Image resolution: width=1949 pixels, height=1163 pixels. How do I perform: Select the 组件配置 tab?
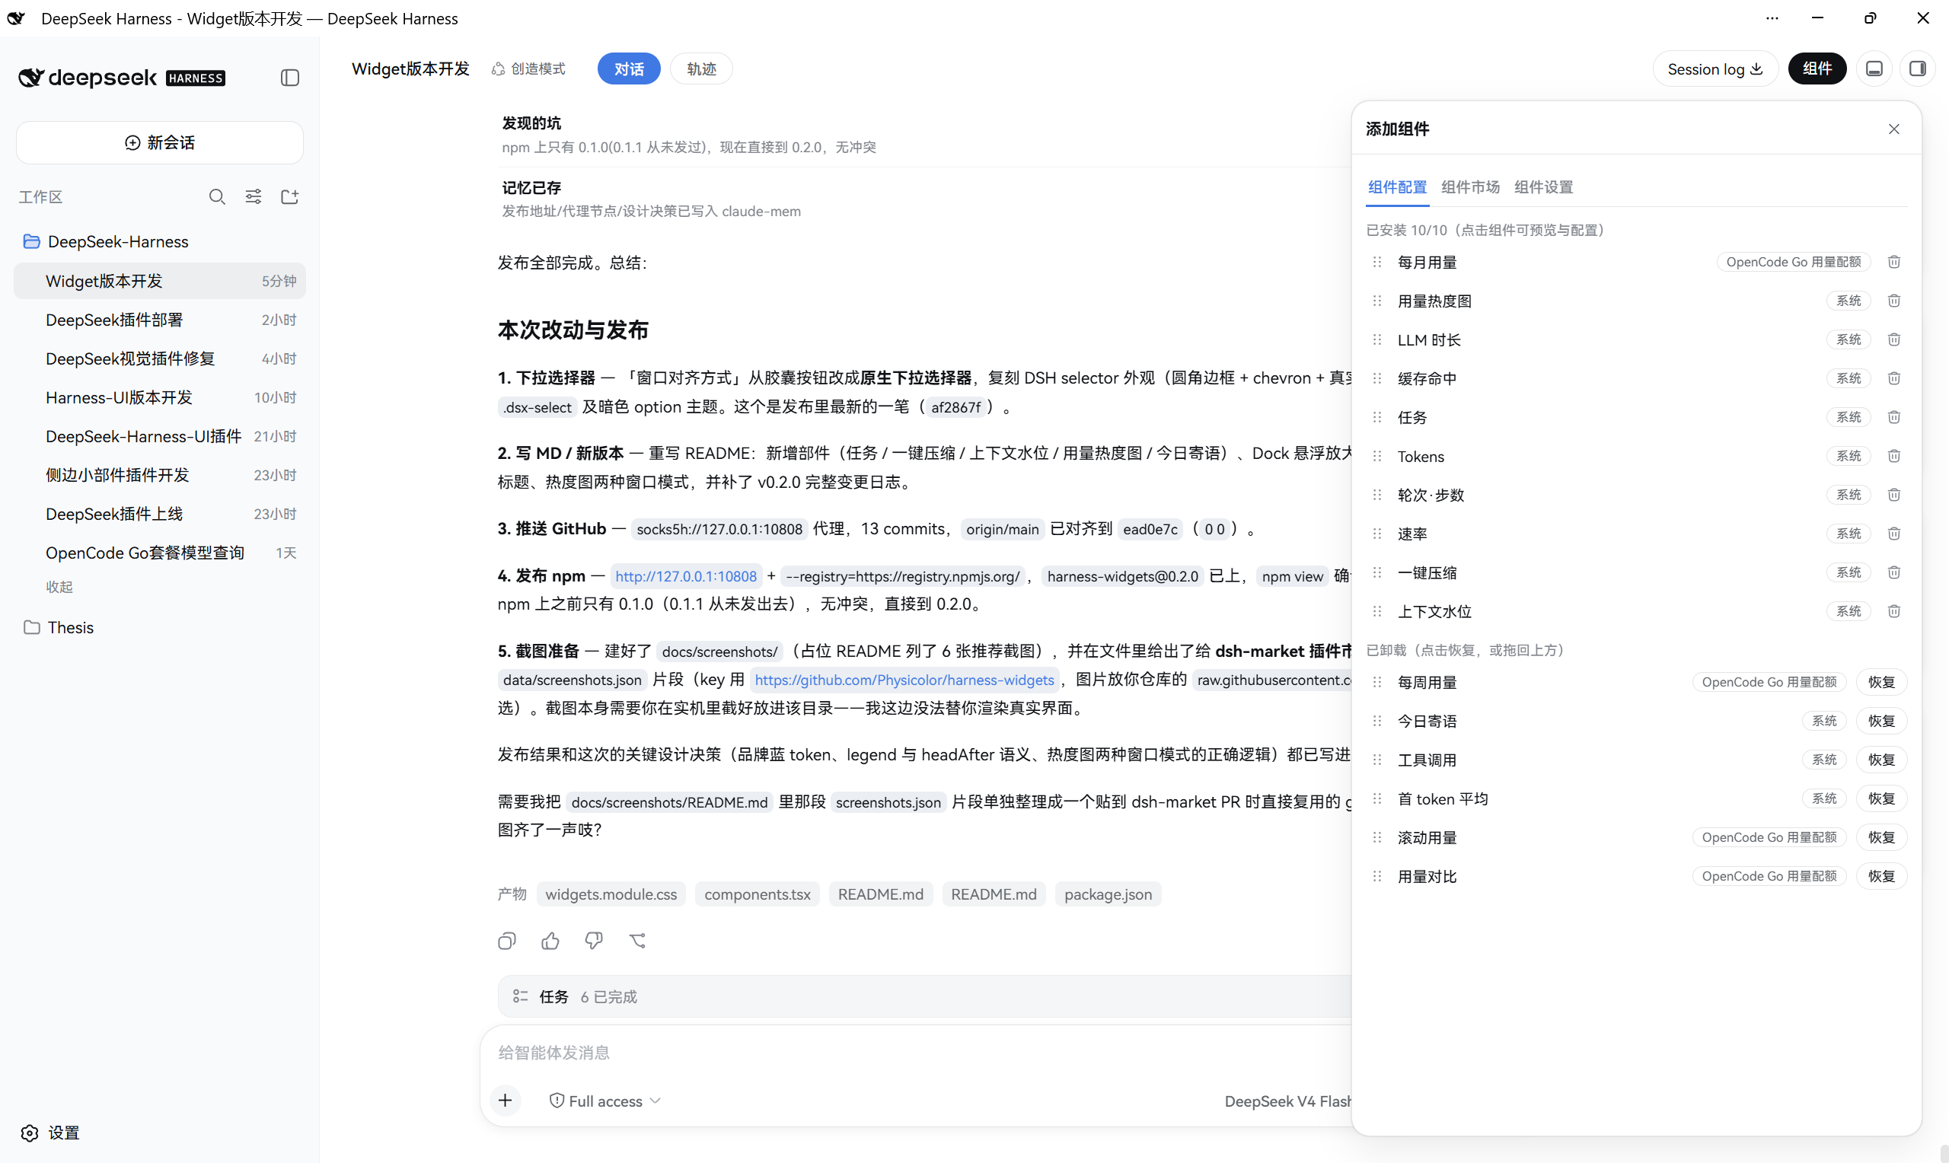1397,187
